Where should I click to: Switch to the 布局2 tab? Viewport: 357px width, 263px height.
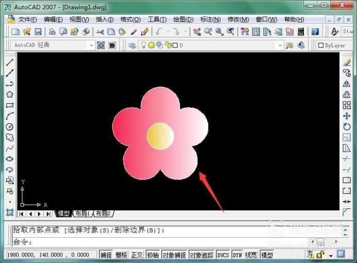click(103, 213)
